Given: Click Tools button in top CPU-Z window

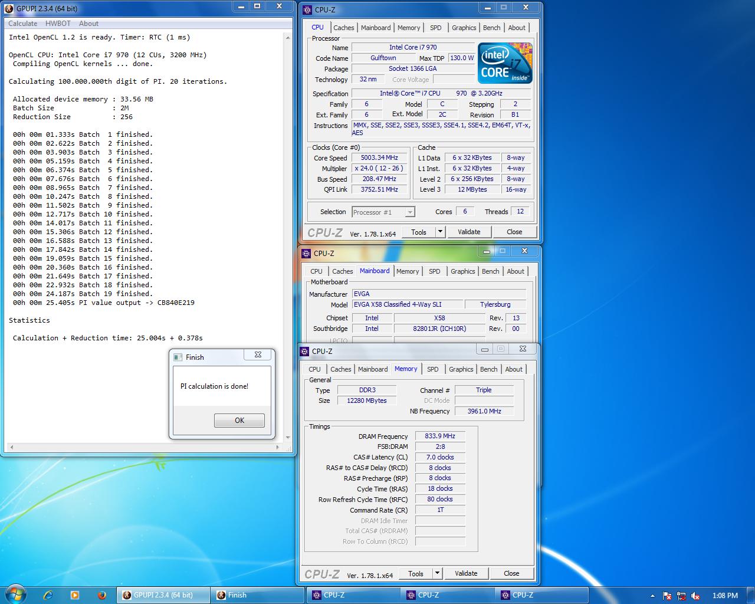Looking at the screenshot, I should point(419,232).
